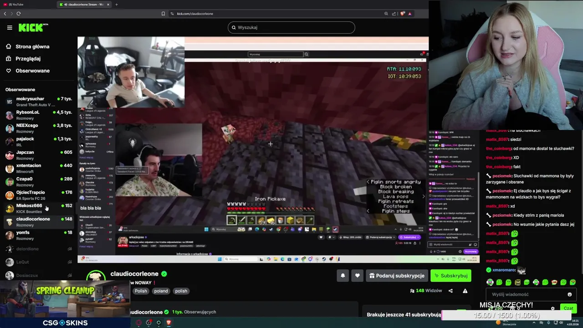
Task: Reload the page in browser
Action: click(x=19, y=14)
